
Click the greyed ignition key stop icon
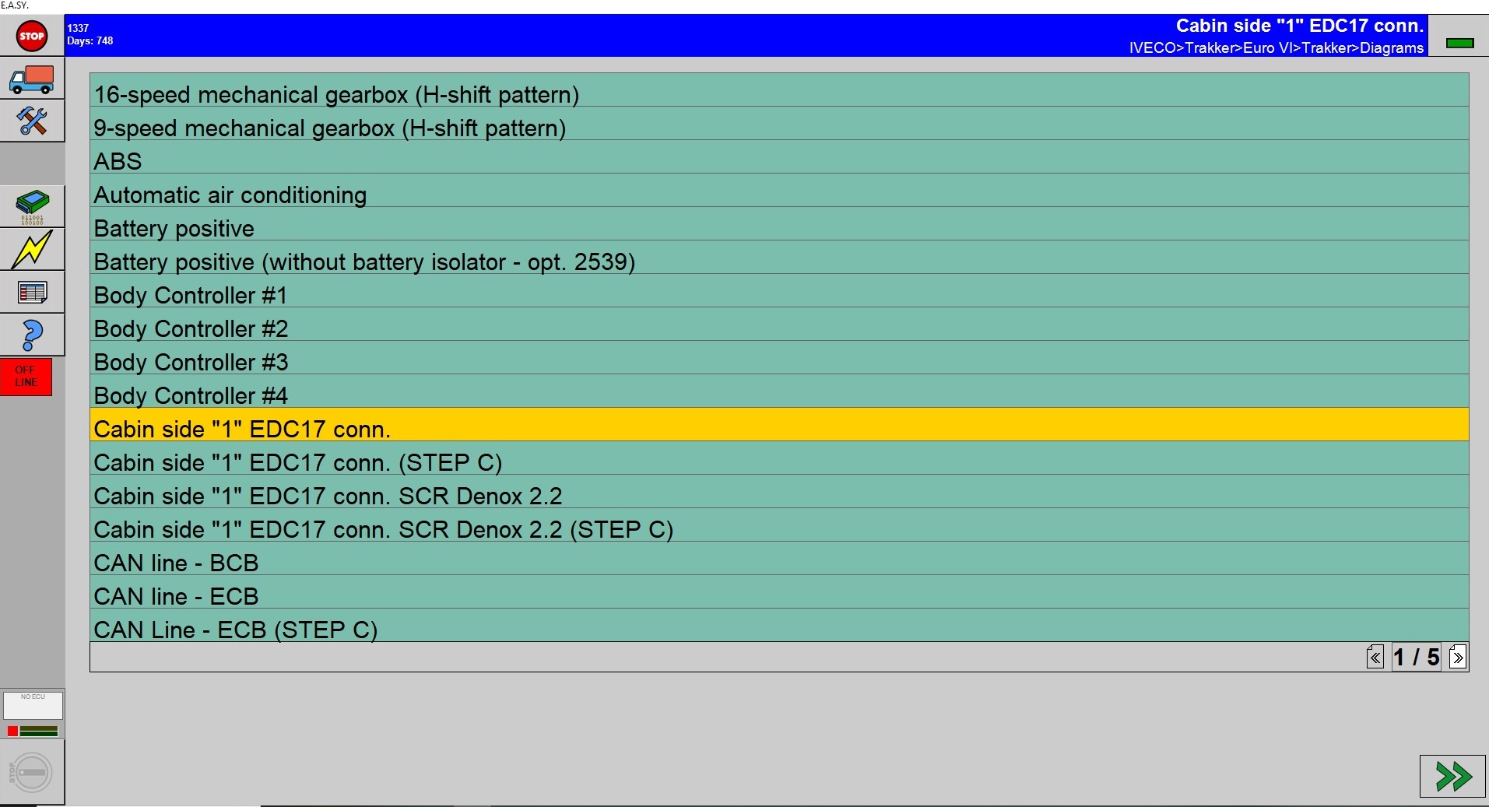pos(32,772)
